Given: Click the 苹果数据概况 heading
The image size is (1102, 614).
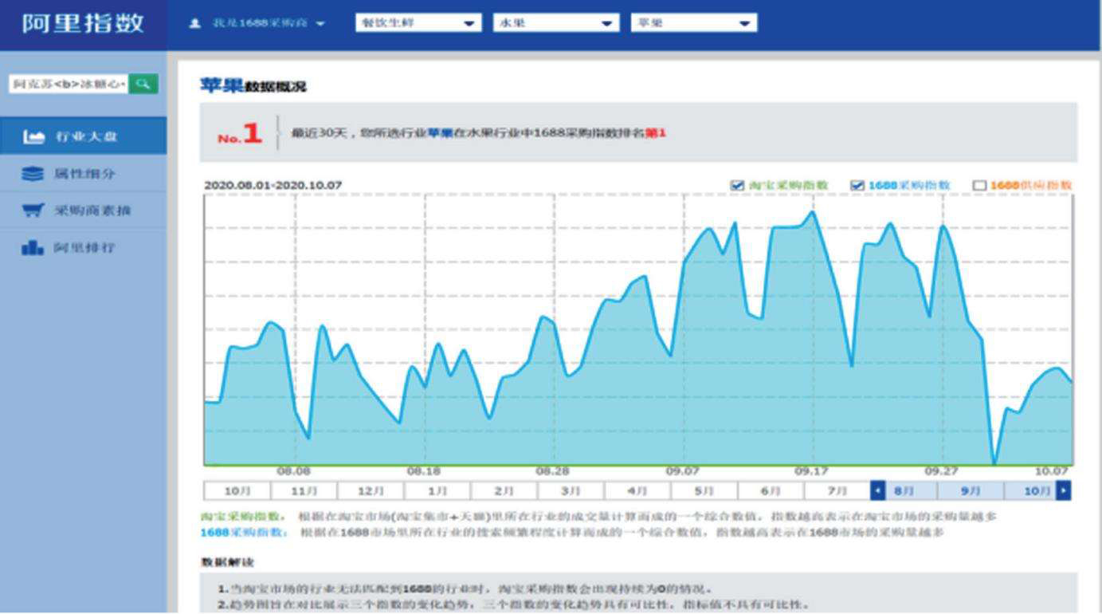Looking at the screenshot, I should (x=253, y=86).
